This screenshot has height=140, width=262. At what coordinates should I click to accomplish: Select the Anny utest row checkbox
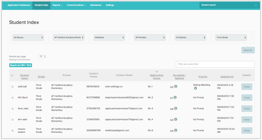coord(12,108)
